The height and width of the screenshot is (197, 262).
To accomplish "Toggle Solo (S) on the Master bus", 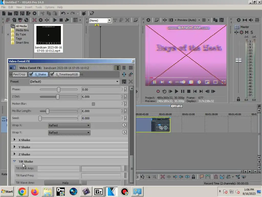I will point(252,32).
